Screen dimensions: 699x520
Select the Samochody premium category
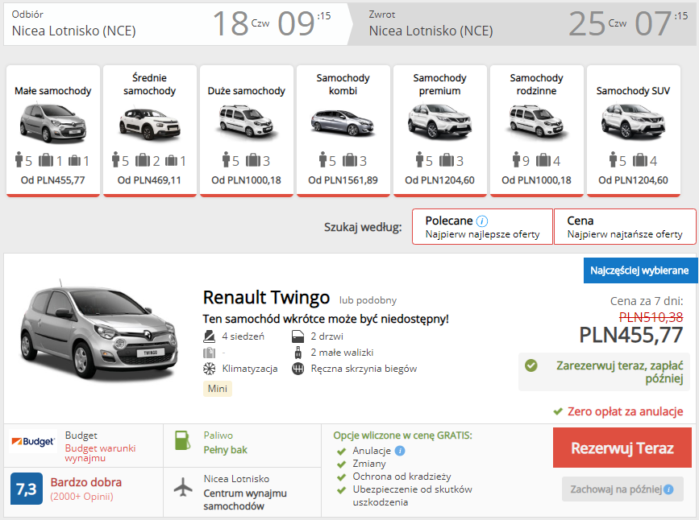coord(440,130)
